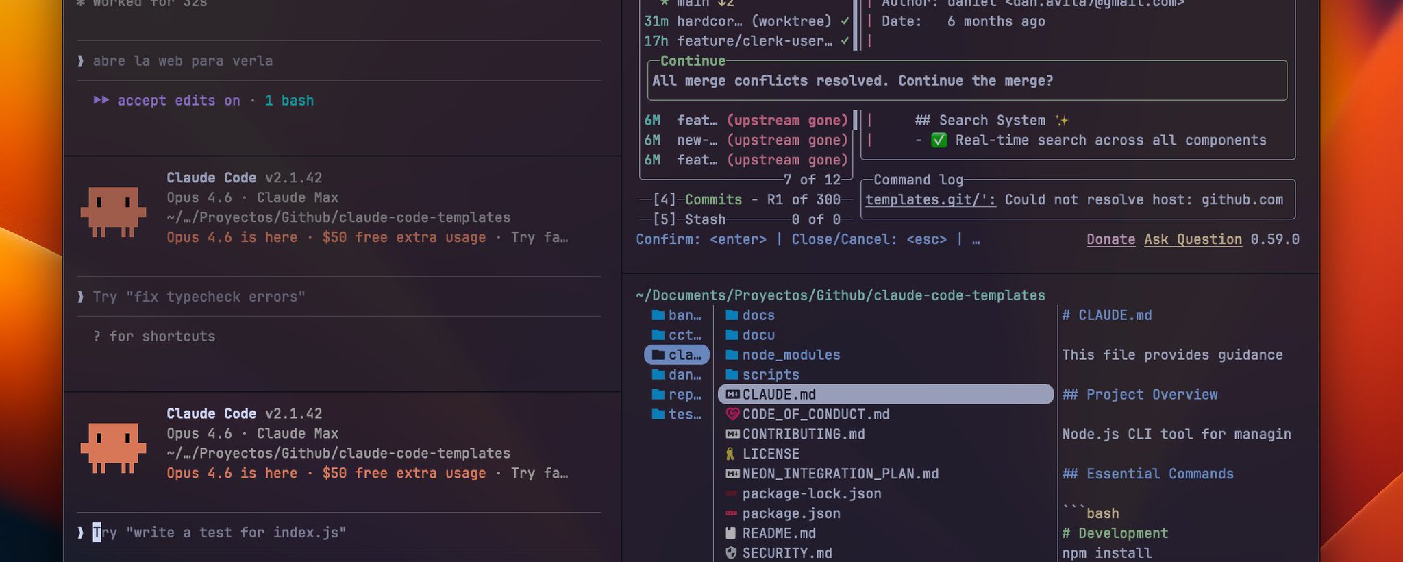This screenshot has height=562, width=1403.
Task: Click the README.md file icon
Action: 731,533
